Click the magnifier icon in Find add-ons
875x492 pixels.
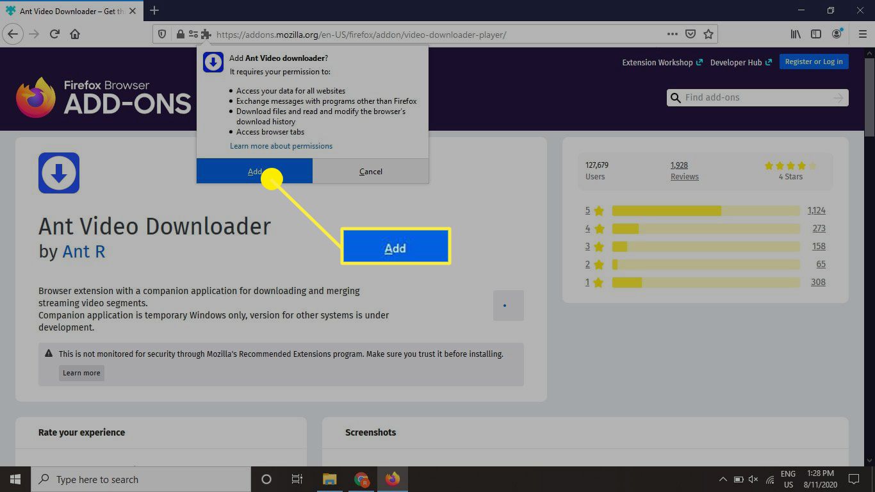pyautogui.click(x=675, y=98)
